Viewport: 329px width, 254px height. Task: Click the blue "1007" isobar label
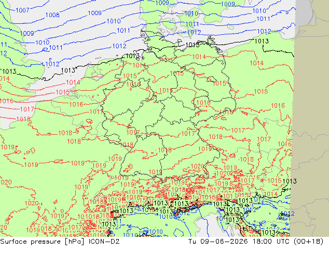22,10
